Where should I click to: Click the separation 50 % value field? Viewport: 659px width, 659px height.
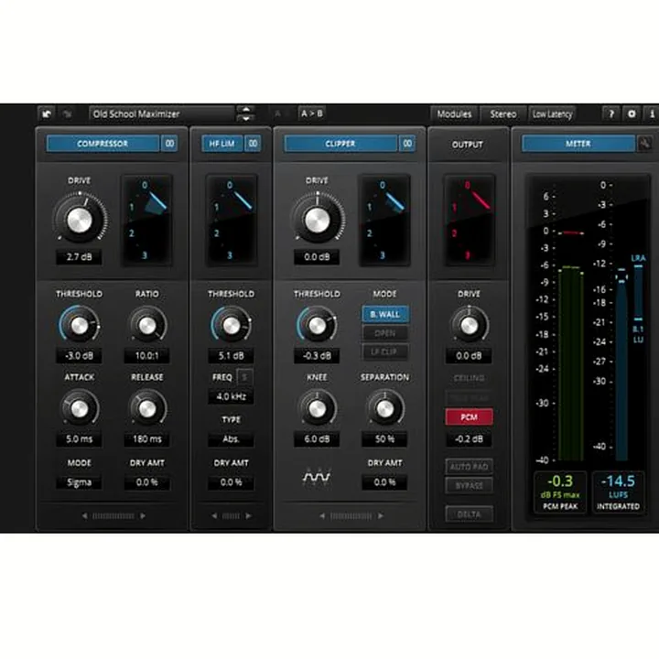[384, 439]
